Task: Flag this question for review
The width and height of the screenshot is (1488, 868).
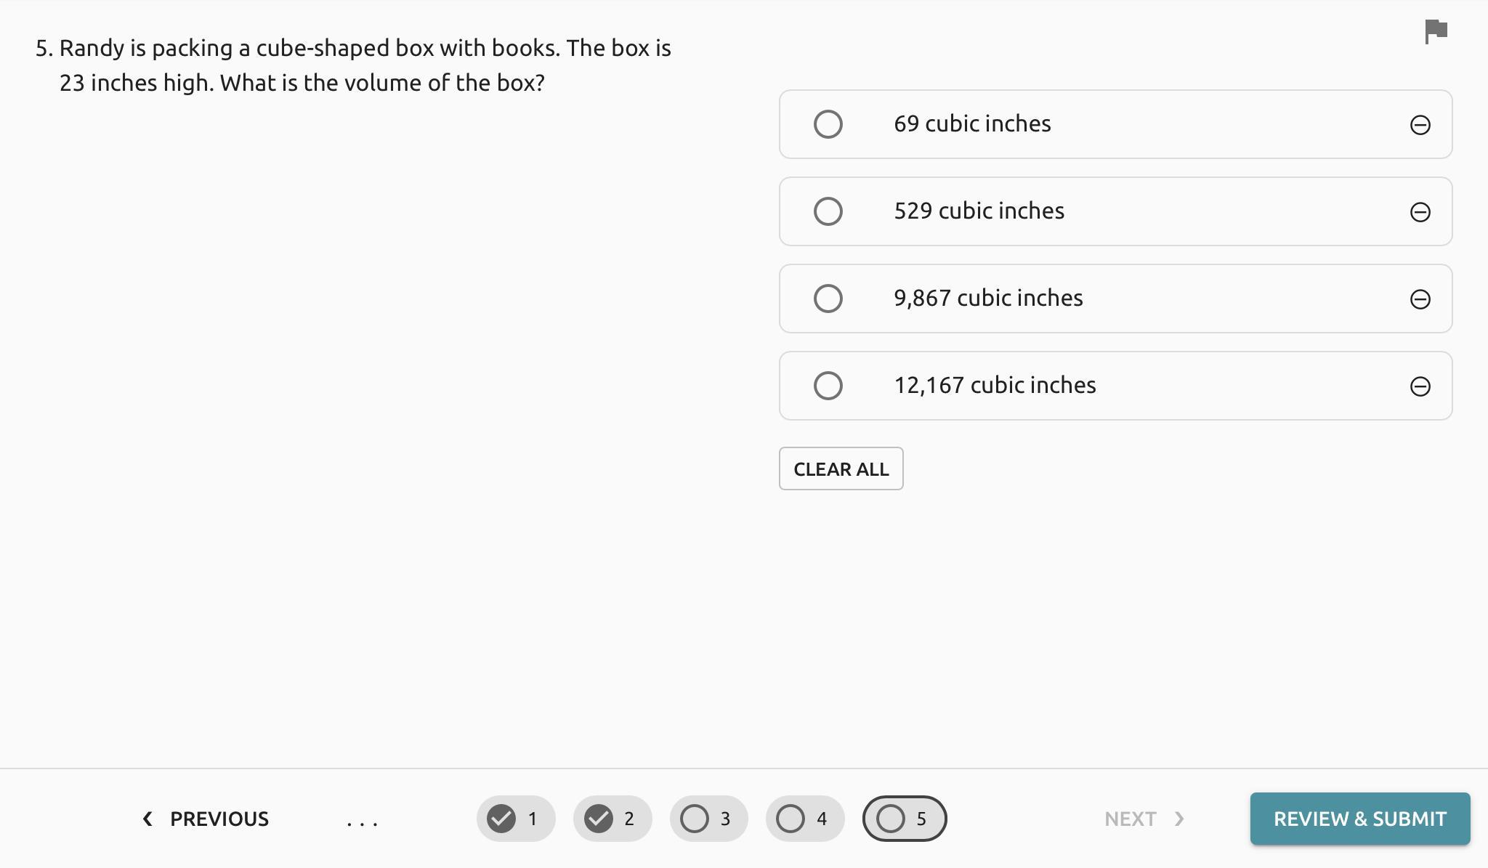Action: pos(1436,31)
